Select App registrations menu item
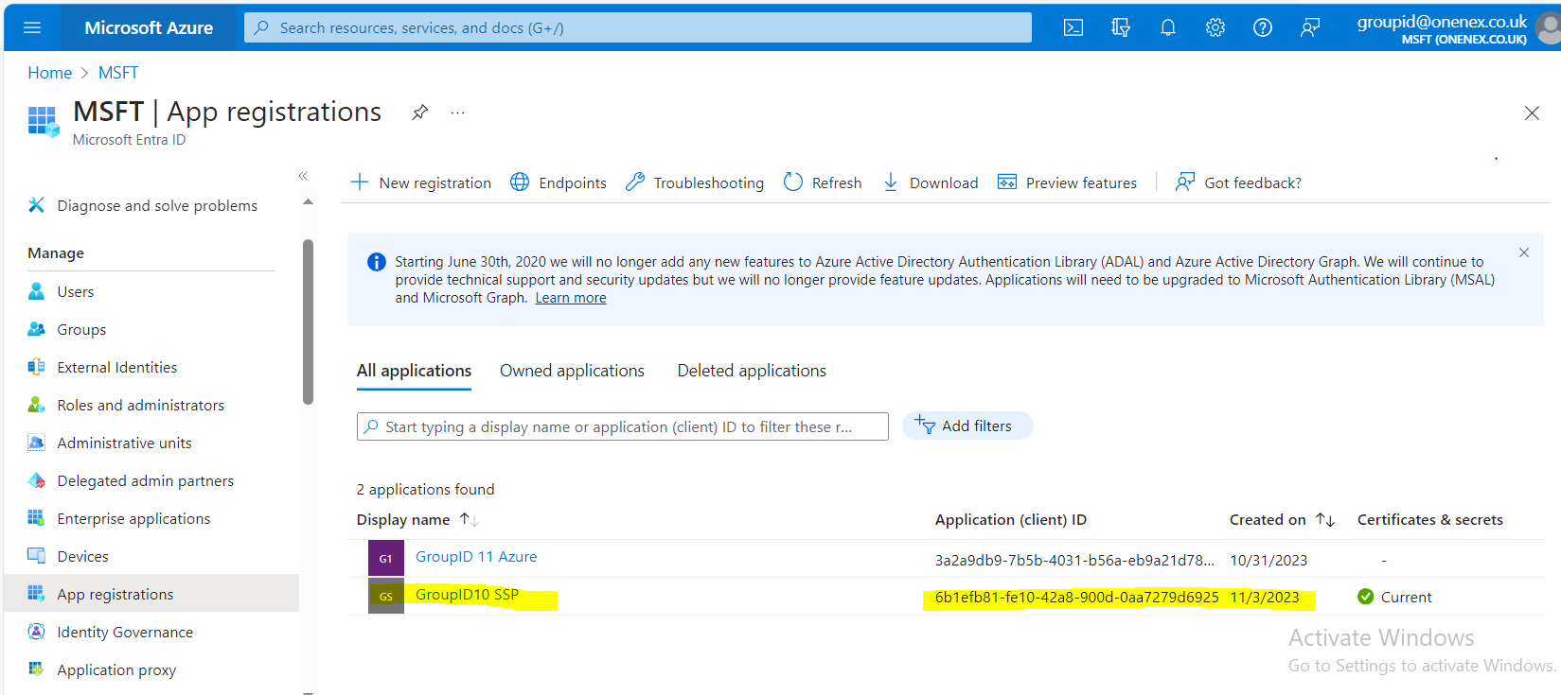 151,593
